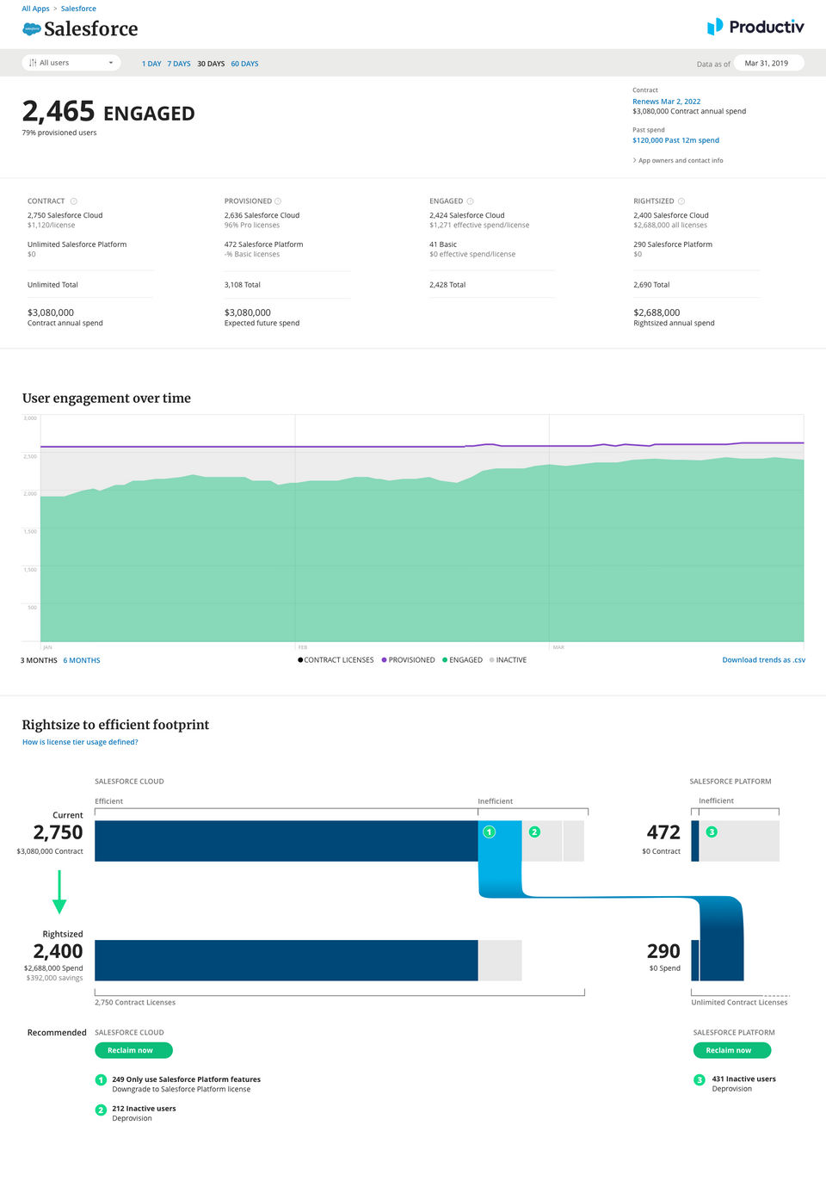The width and height of the screenshot is (826, 1187).
Task: Open How is license tier usage defined link
Action: pos(80,742)
